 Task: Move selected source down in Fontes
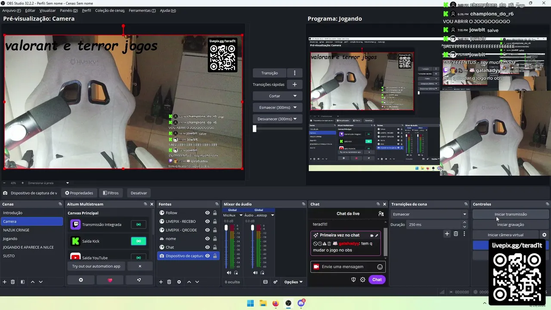[x=197, y=282]
